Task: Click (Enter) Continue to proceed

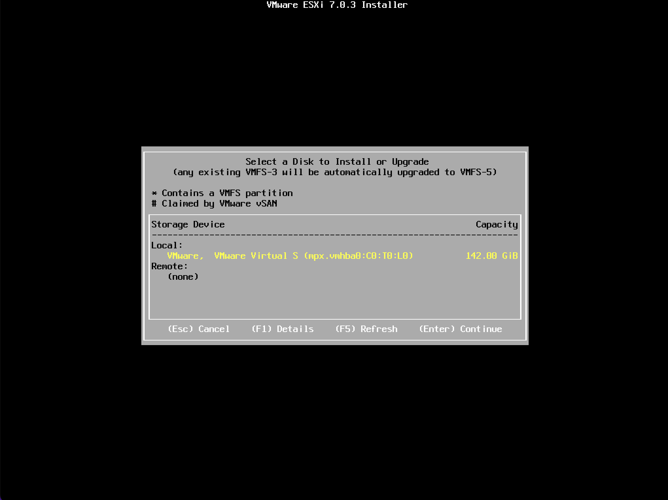Action: click(460, 329)
